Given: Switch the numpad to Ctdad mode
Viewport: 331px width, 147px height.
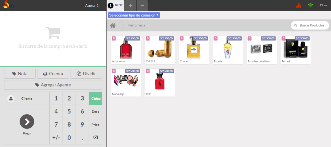Looking at the screenshot, I should [x=95, y=98].
